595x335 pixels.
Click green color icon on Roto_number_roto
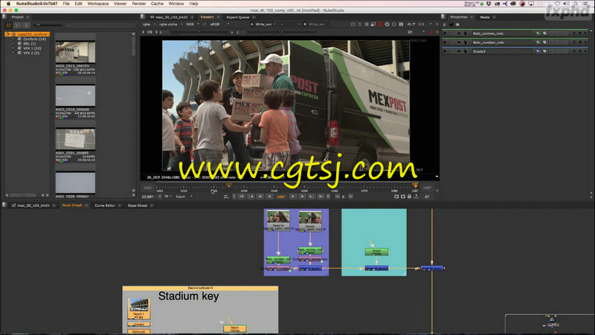click(538, 42)
